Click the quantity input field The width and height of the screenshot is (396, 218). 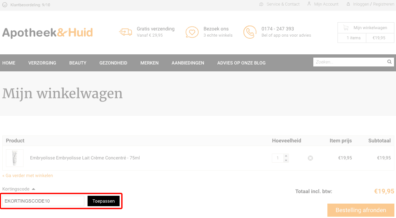coord(278,158)
